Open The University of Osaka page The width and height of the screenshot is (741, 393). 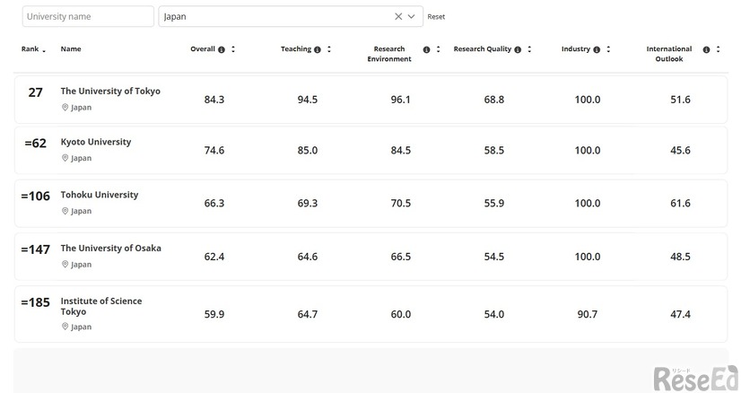click(110, 249)
